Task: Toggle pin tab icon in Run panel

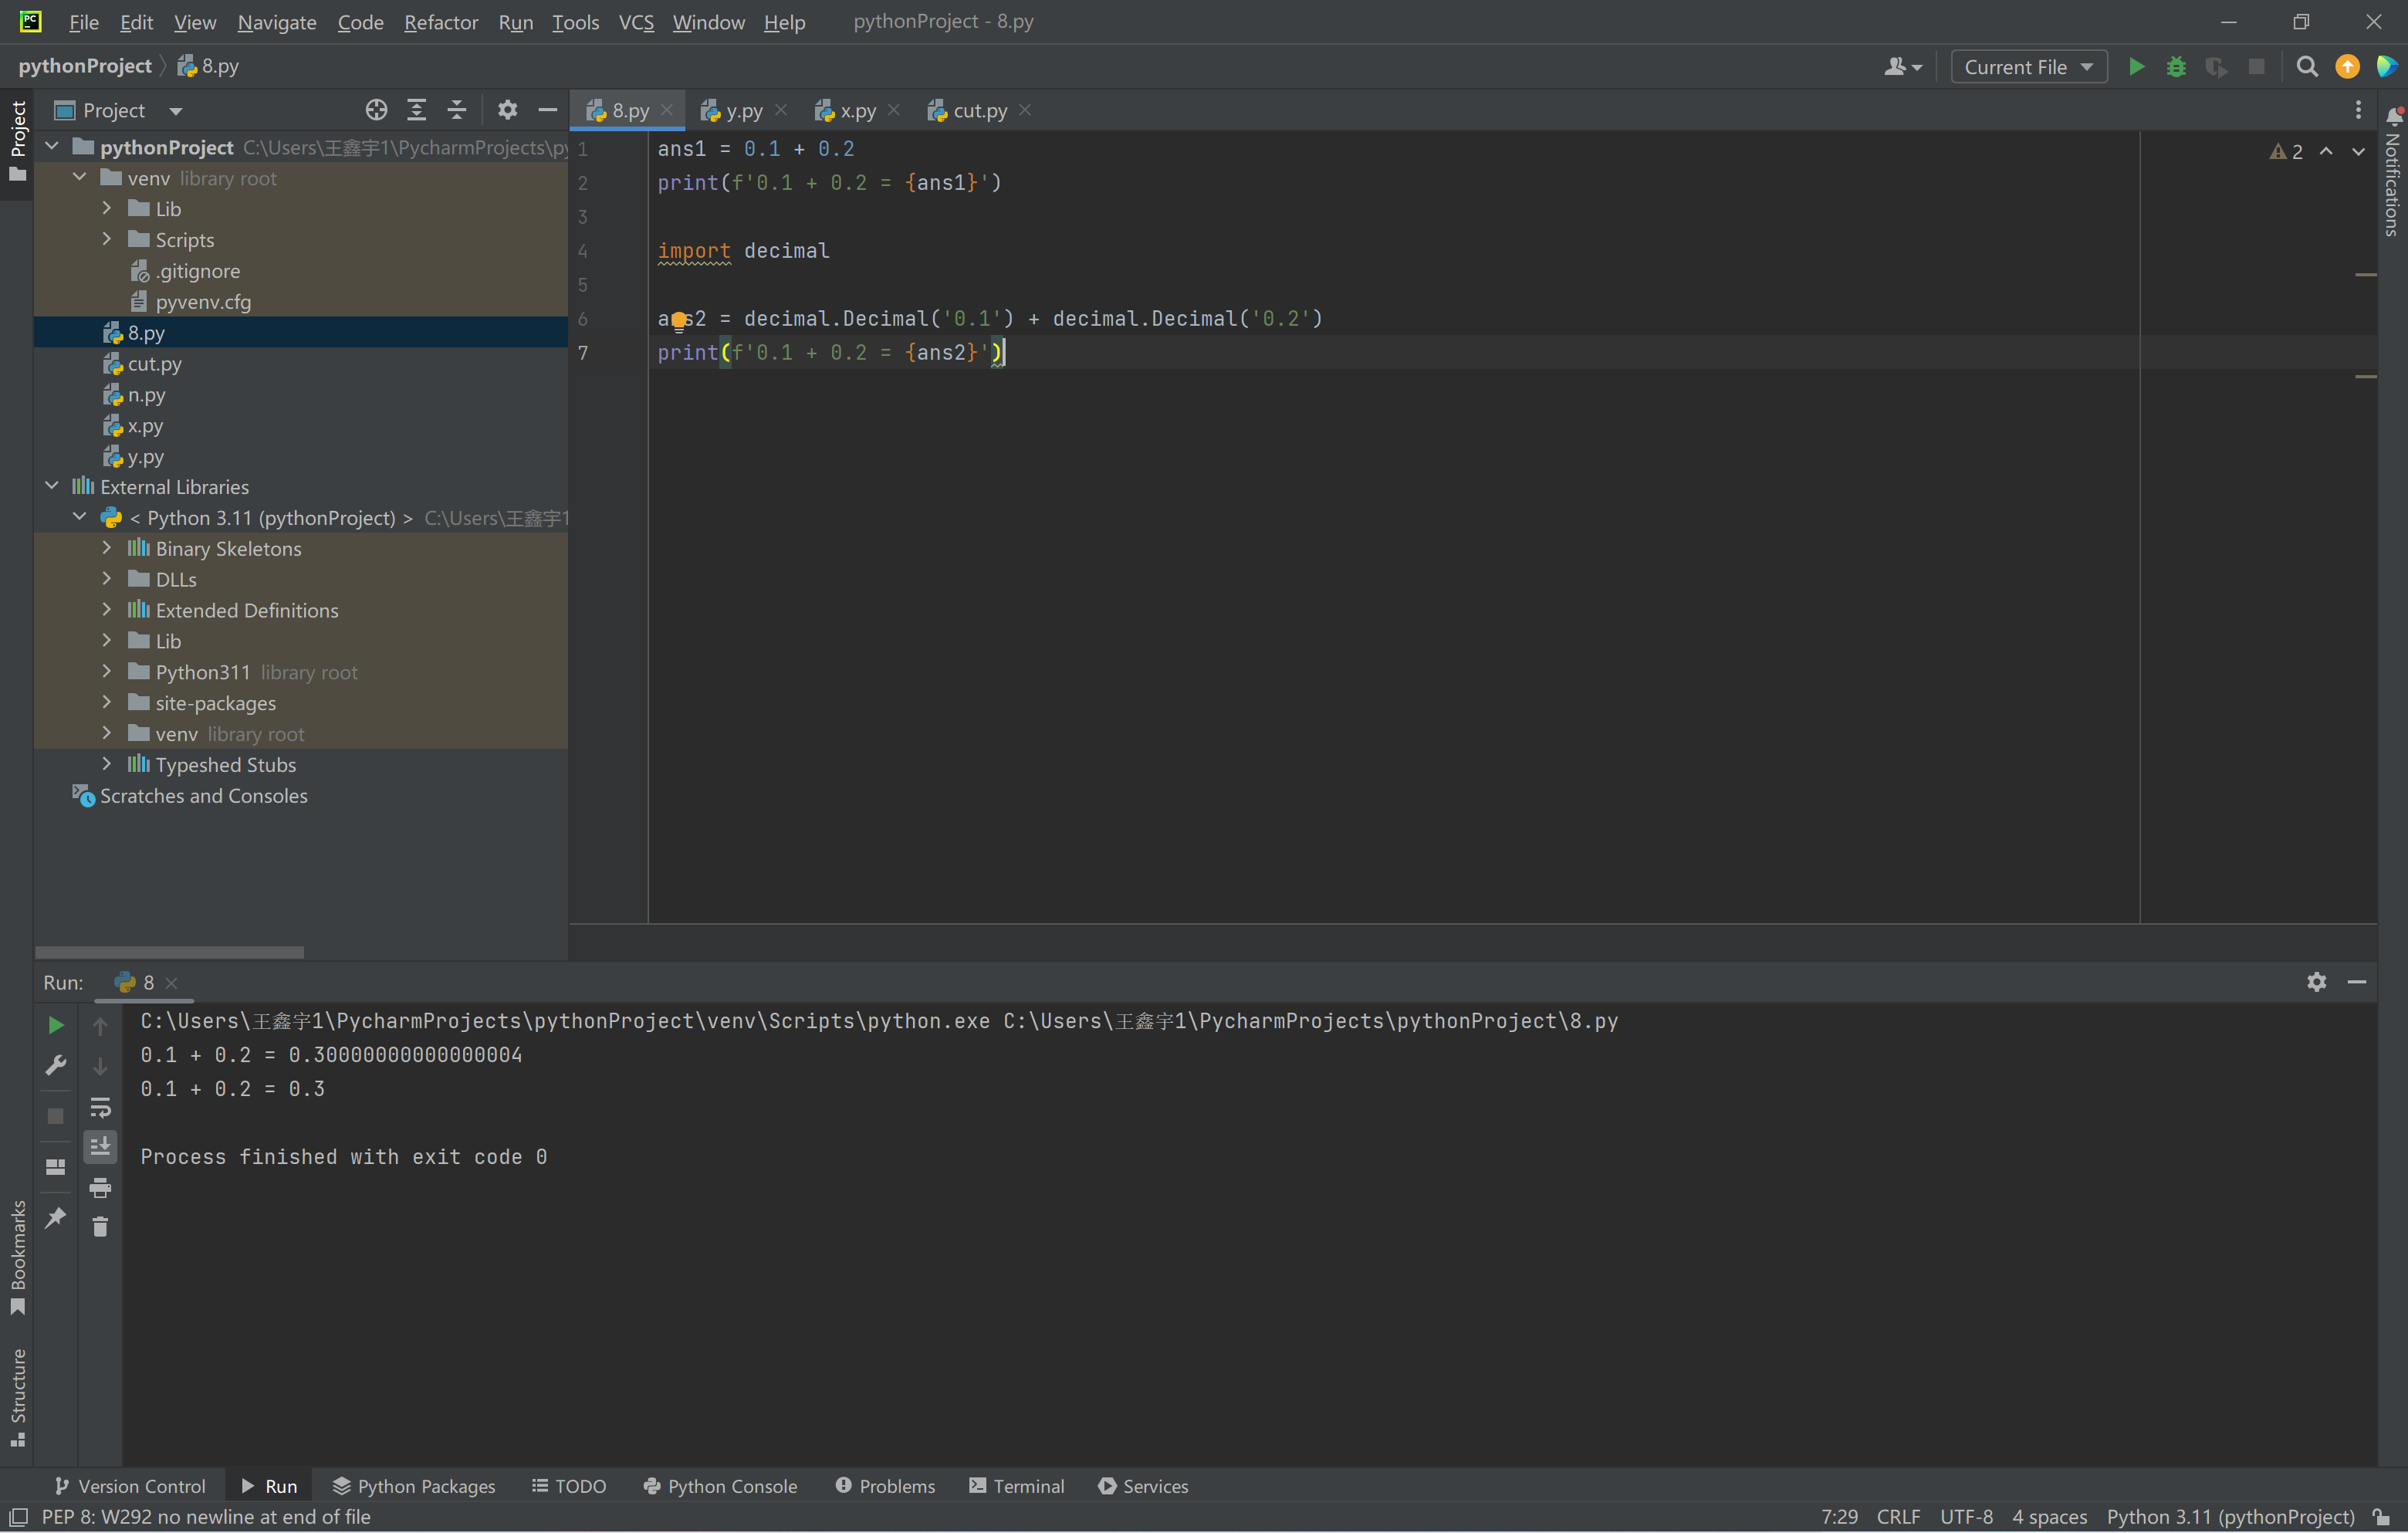Action: point(56,1217)
